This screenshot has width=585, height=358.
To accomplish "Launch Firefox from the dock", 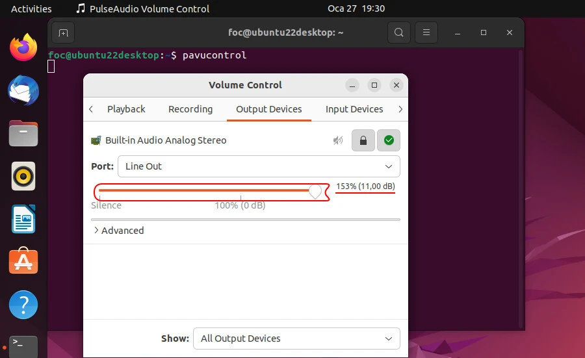I will click(23, 47).
